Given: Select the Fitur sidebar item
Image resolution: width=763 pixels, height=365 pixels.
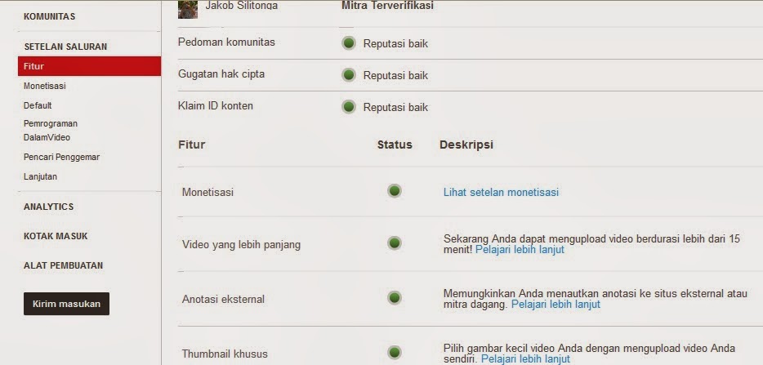Looking at the screenshot, I should [90, 66].
